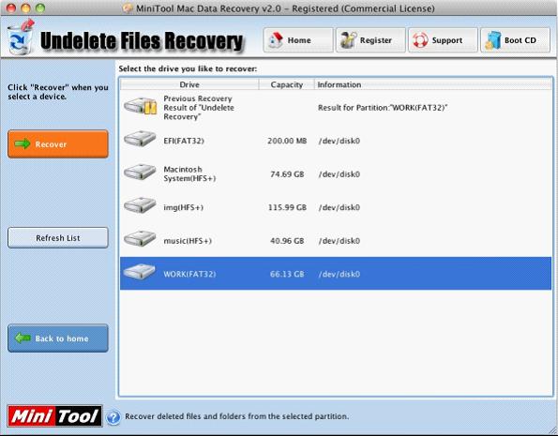
Task: Start recovery with the orange Recover button
Action: (x=58, y=143)
